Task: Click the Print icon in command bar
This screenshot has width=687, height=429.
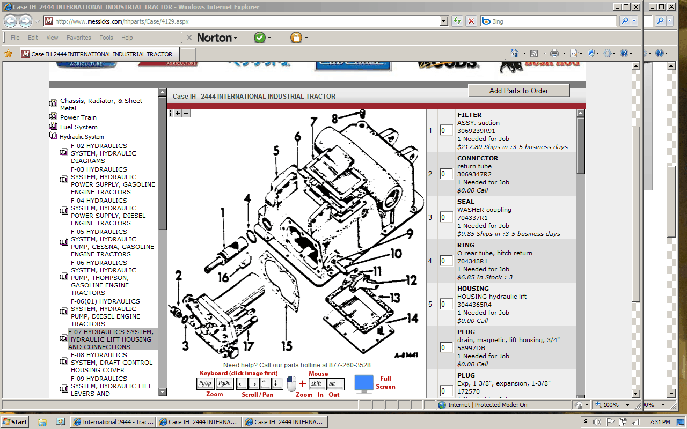Action: (554, 53)
